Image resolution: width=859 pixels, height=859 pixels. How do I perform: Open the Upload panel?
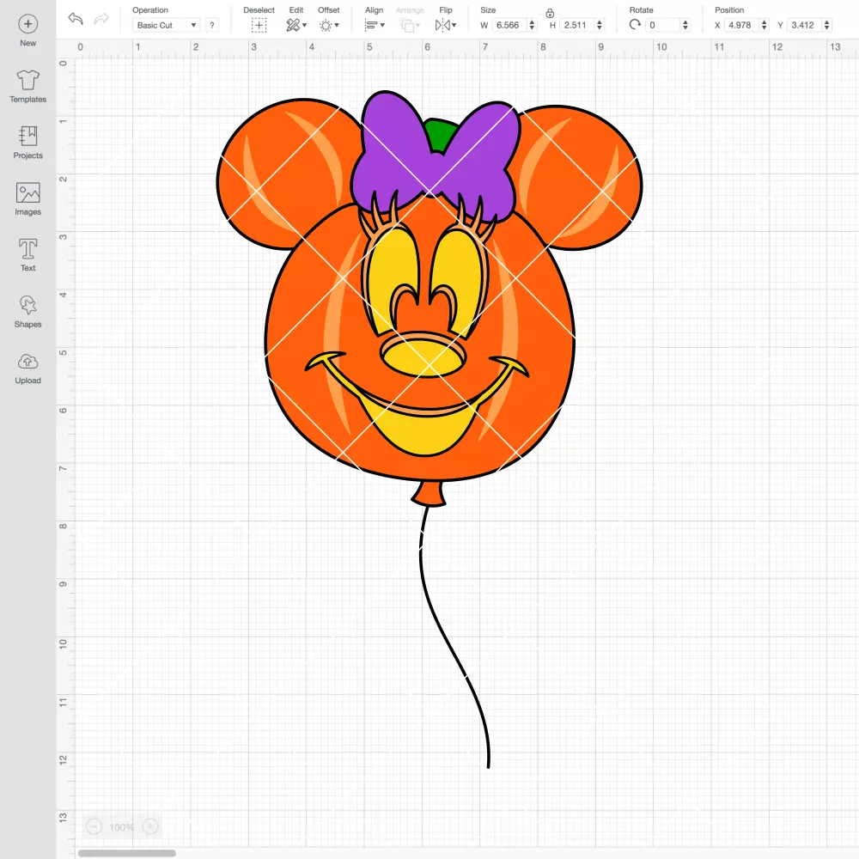coord(28,369)
